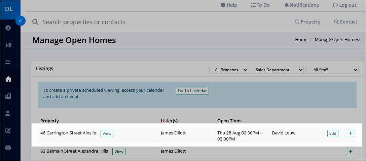Viewport: 366px width, 161px height.
Task: Open the All Staff dropdown
Action: coord(332,70)
